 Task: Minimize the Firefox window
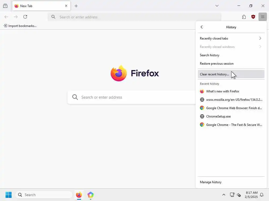click(x=239, y=6)
